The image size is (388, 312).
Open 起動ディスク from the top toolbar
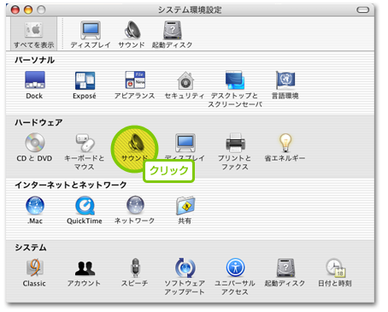pos(172,34)
